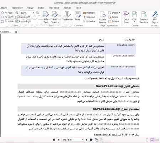Open the COMMENT ribbon tab
Image resolution: width=160 pixels, height=143 pixels.
pos(17,8)
